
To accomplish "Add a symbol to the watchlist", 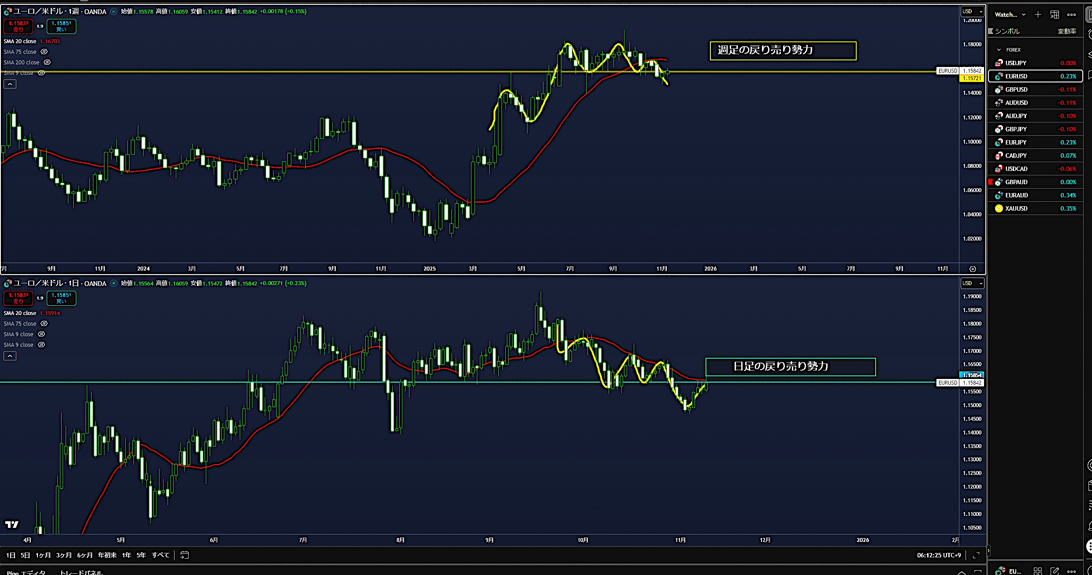I will pos(1038,15).
